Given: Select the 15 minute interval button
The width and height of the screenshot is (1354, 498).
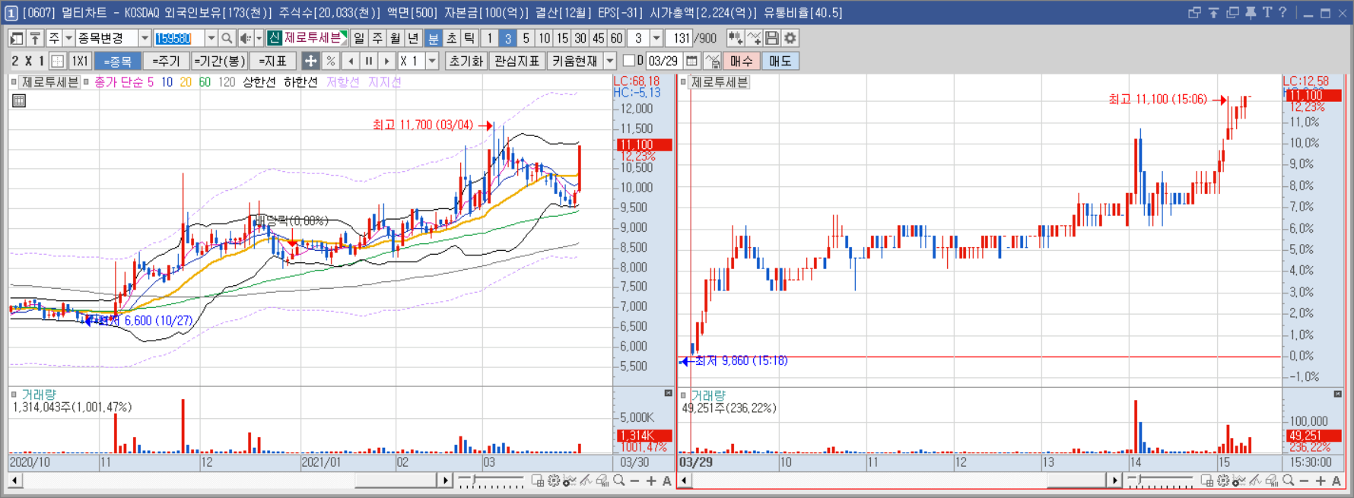Looking at the screenshot, I should (x=562, y=38).
